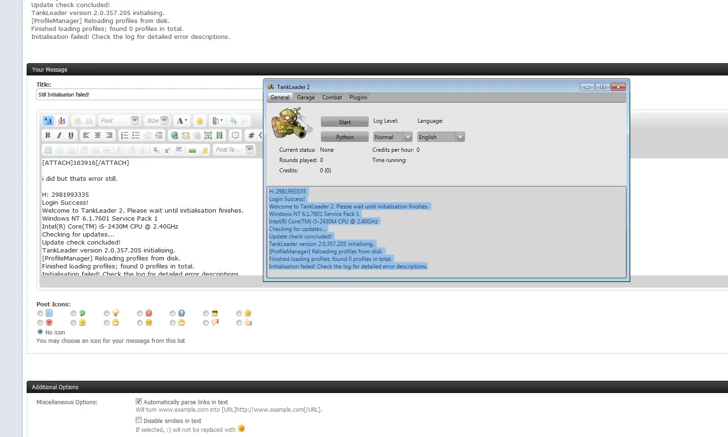Viewport: 728px width, 437px height.
Task: Open the Smilies picker icon
Action: pyautogui.click(x=200, y=121)
